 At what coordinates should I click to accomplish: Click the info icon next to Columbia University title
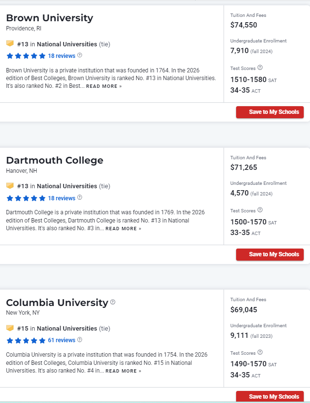pyautogui.click(x=113, y=302)
